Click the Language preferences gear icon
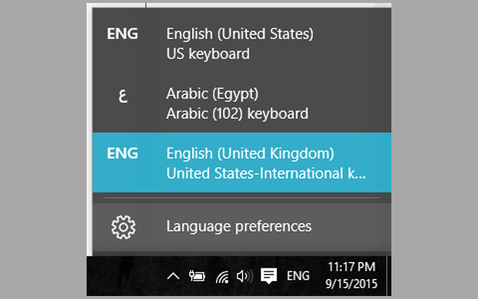 coord(122,226)
